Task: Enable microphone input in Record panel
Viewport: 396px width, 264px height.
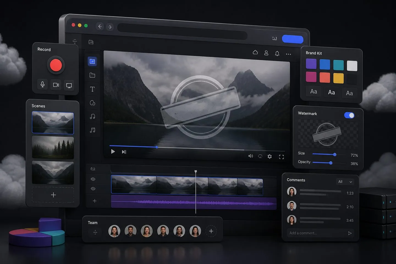Action: click(43, 85)
